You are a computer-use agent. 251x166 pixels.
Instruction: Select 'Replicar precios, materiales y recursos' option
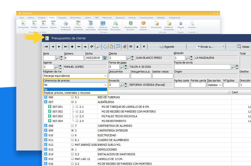[x=67, y=93]
